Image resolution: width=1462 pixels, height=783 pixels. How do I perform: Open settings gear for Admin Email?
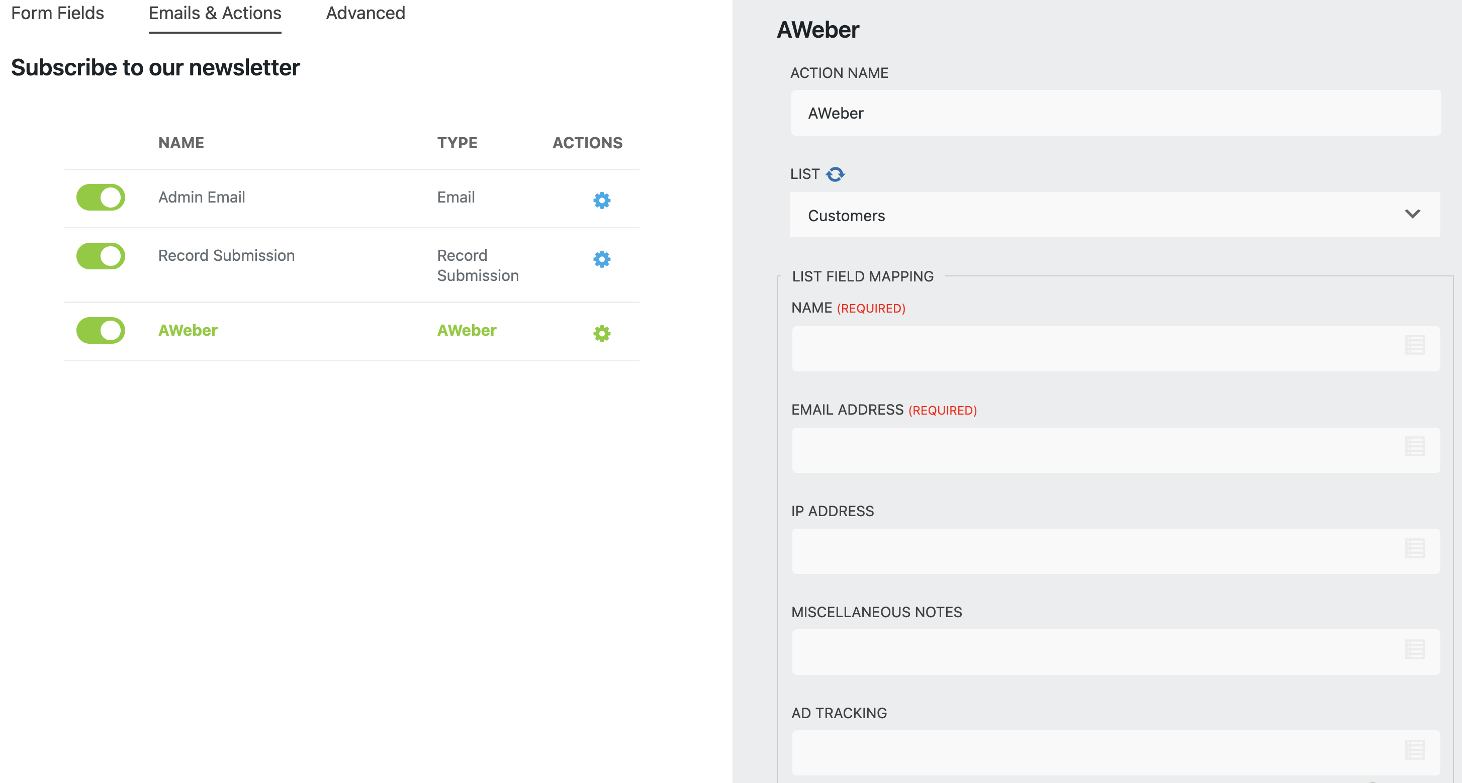pos(602,200)
